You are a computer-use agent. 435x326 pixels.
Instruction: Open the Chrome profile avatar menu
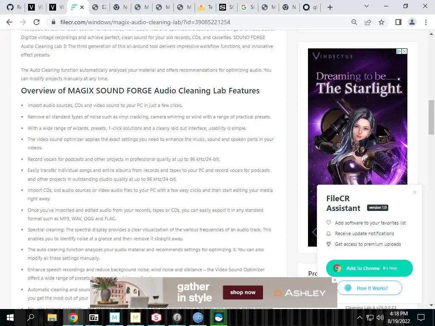point(412,22)
